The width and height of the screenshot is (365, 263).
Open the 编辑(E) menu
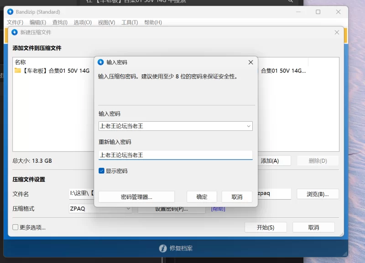38,22
